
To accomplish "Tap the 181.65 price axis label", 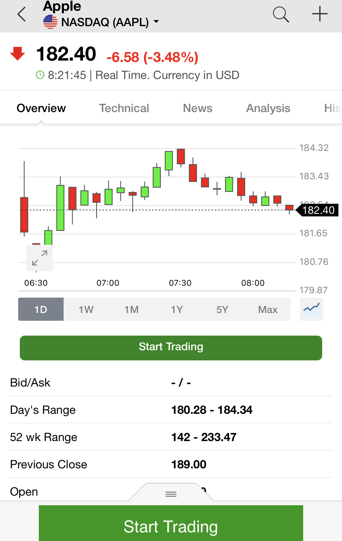I will coord(313,233).
